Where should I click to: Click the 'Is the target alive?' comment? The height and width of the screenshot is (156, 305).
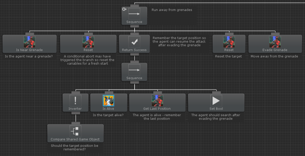[x=108, y=115]
